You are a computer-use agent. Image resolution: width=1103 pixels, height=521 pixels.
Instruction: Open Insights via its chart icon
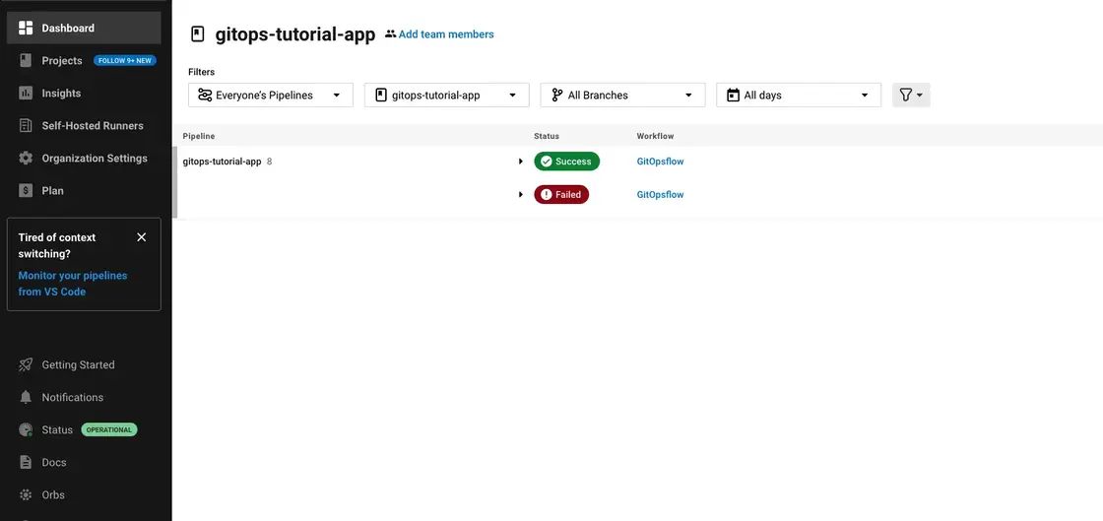click(x=26, y=93)
